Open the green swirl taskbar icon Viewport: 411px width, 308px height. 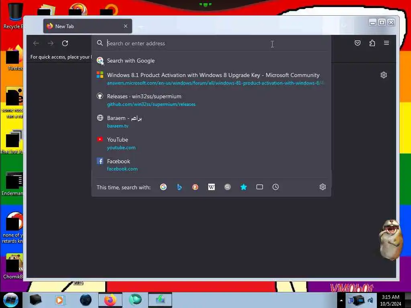coord(135,300)
